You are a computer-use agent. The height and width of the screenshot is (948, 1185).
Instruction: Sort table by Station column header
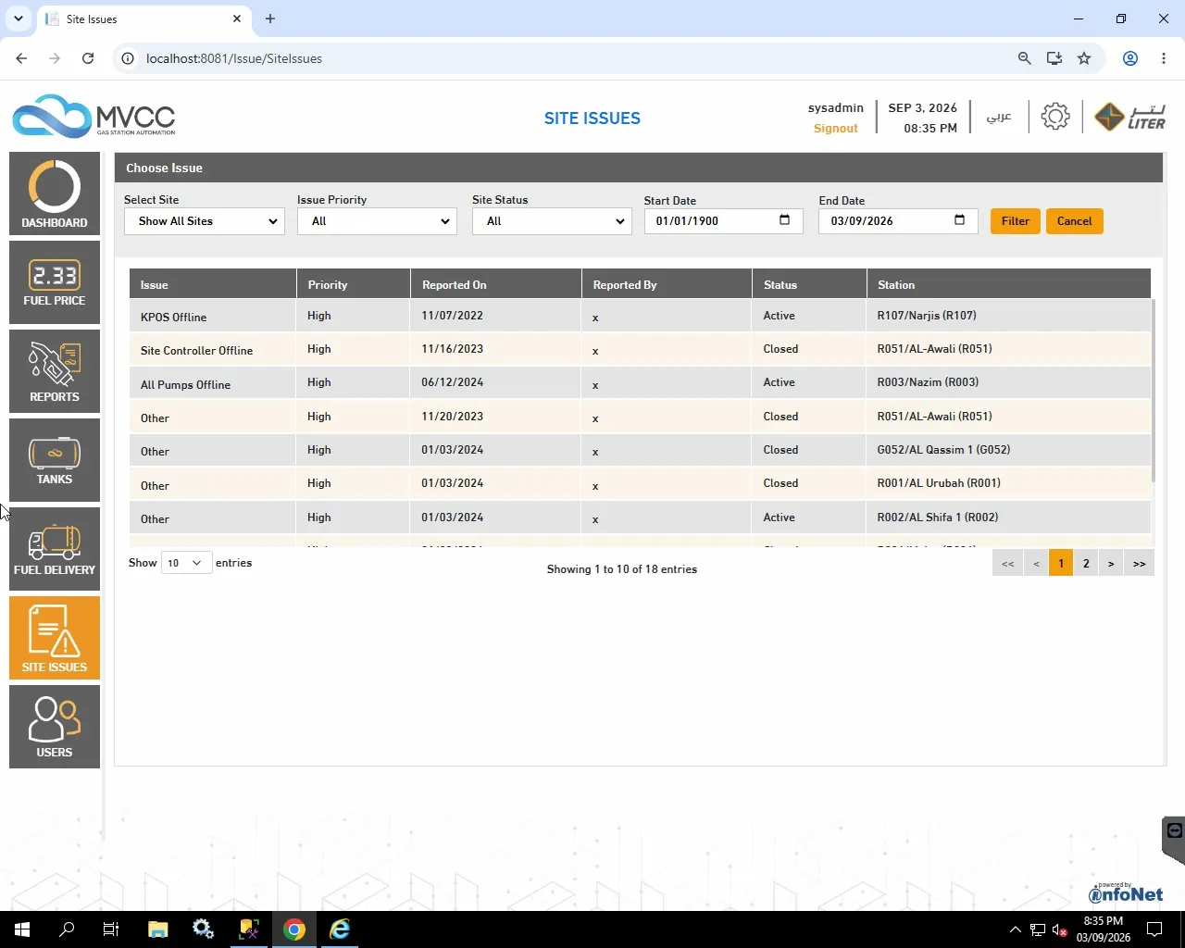[x=1009, y=284]
